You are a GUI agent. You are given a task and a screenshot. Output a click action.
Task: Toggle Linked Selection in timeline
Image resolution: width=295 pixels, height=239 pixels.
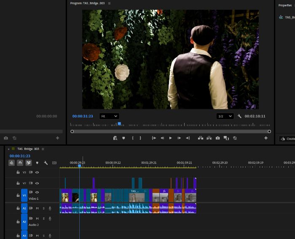pyautogui.click(x=29, y=163)
